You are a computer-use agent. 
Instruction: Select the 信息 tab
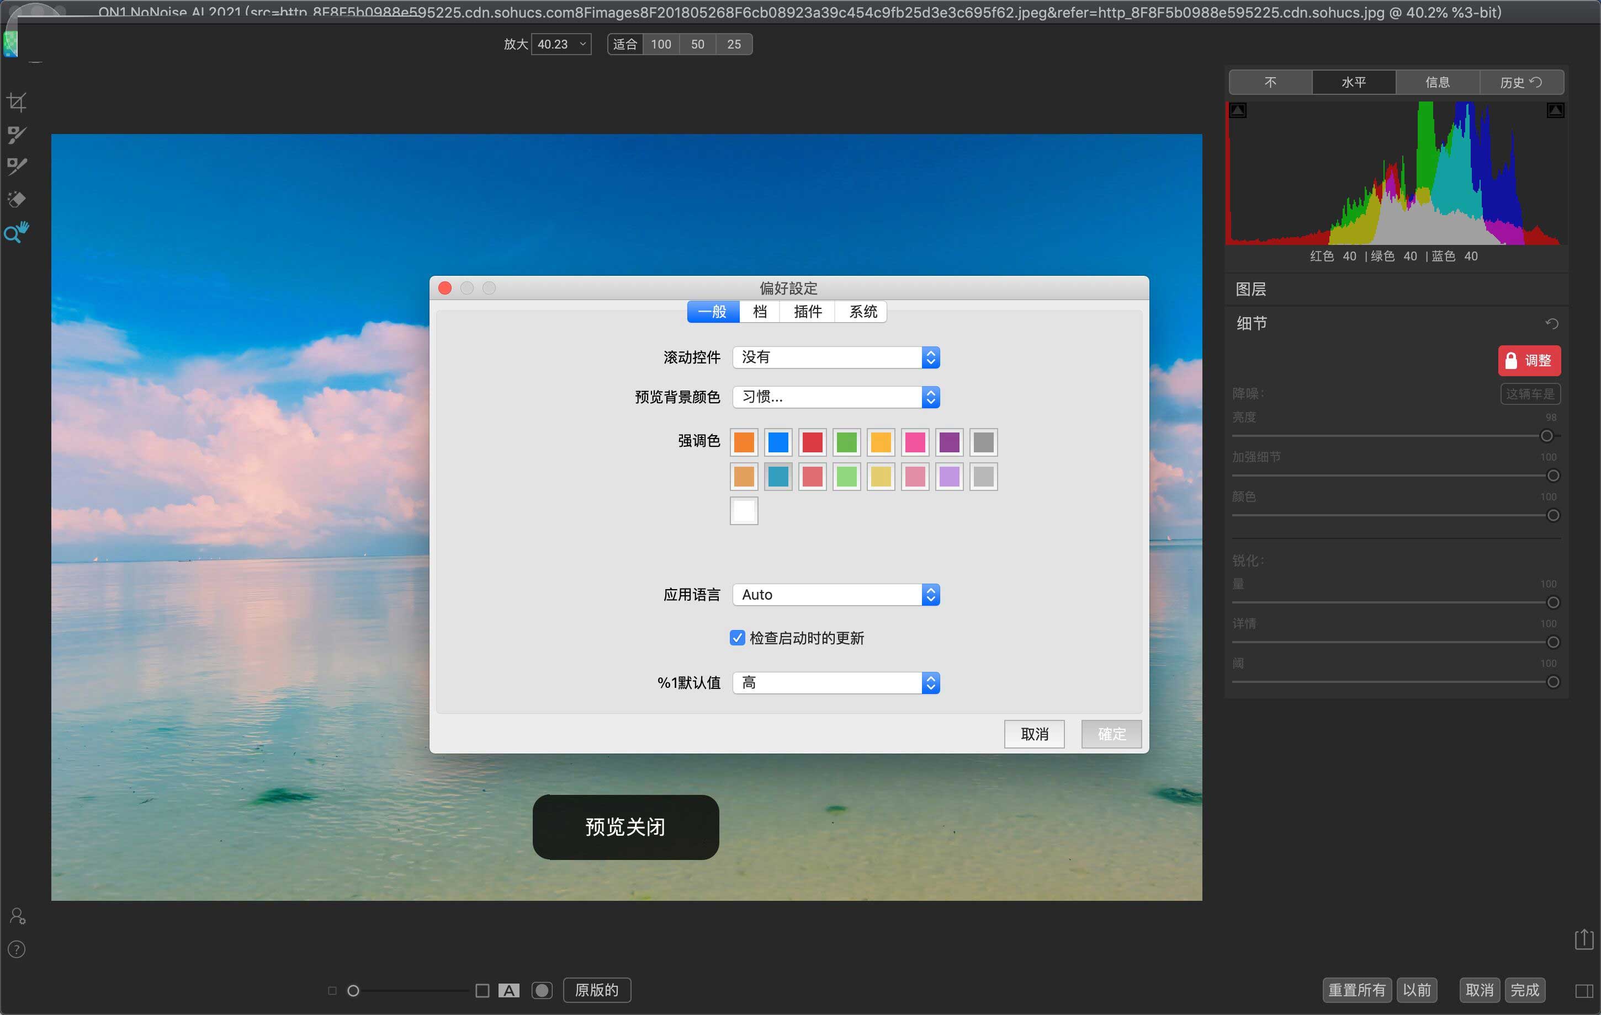point(1438,82)
